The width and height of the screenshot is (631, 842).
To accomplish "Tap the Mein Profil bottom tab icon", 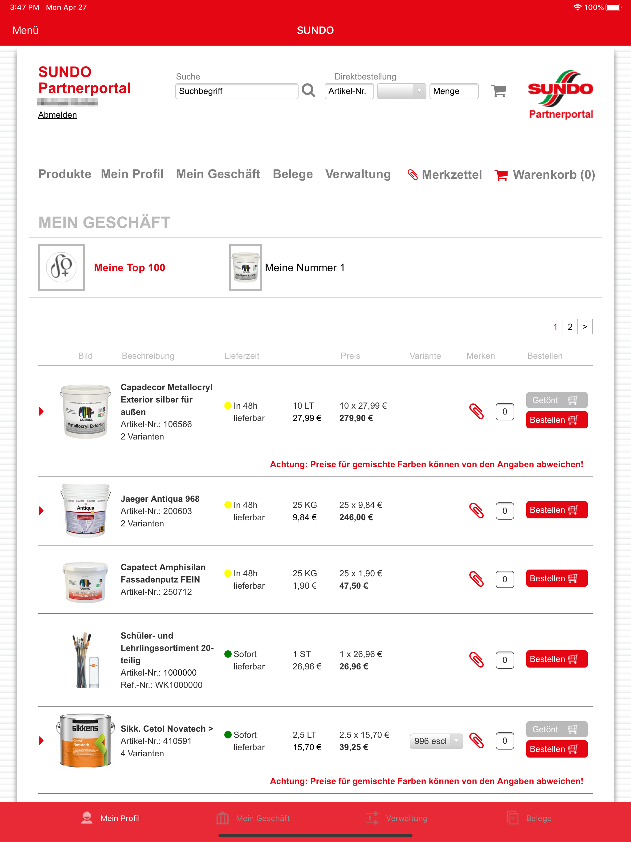I will click(x=87, y=818).
